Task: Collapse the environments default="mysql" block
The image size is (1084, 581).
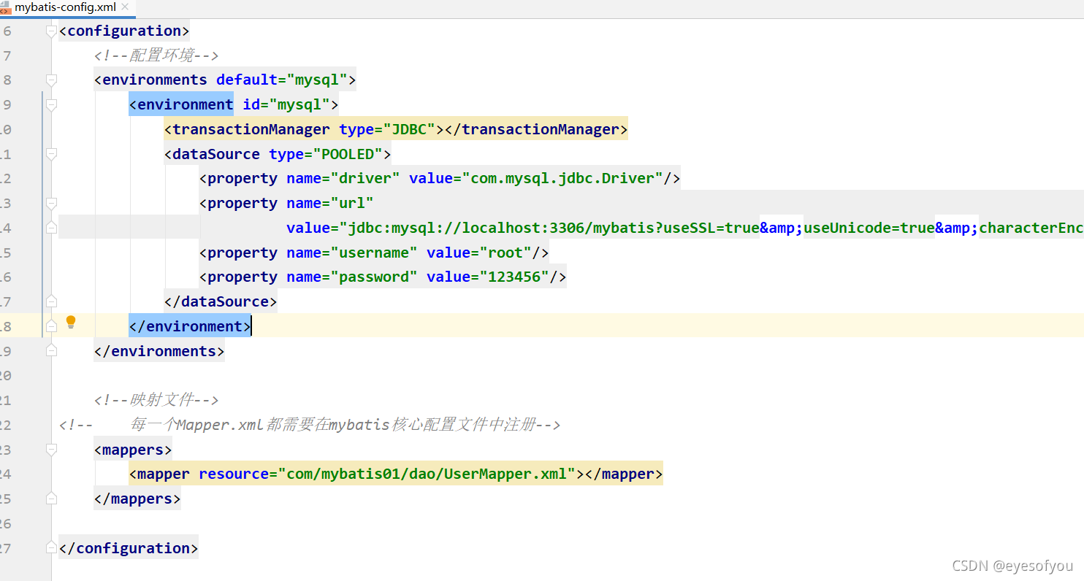Action: [51, 80]
